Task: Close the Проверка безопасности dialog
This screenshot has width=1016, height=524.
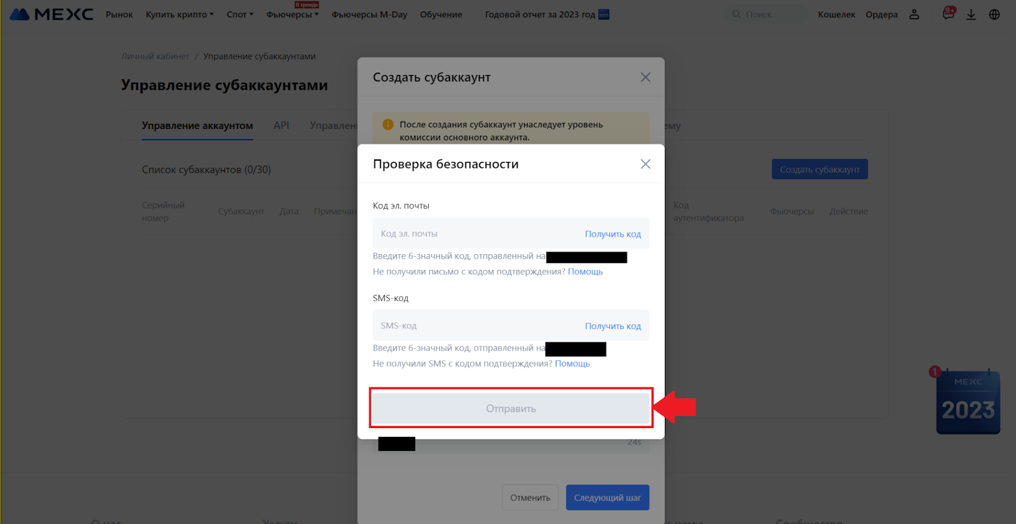Action: point(645,164)
